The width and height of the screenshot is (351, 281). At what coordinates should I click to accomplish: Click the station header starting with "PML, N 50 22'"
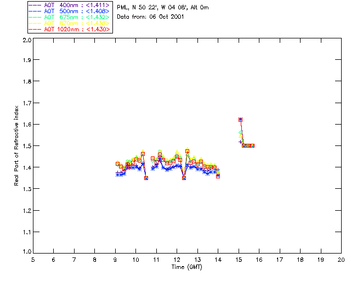(163, 8)
